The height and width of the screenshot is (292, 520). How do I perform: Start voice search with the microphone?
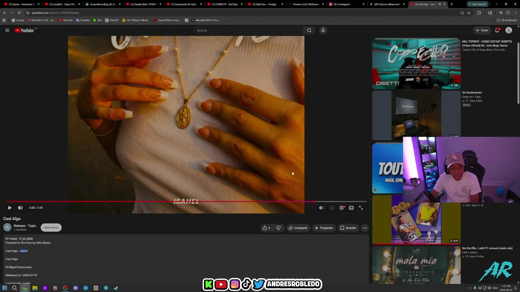coord(323,30)
